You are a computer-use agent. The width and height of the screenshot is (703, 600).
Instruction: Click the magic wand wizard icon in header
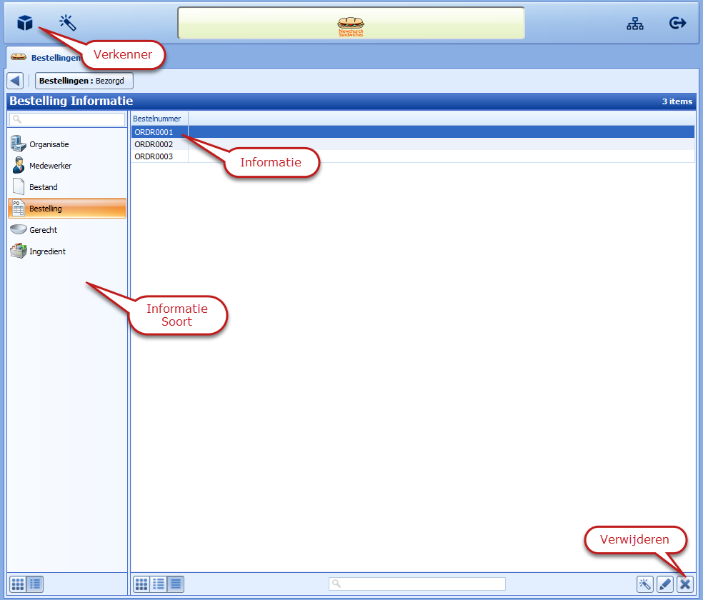pyautogui.click(x=68, y=22)
